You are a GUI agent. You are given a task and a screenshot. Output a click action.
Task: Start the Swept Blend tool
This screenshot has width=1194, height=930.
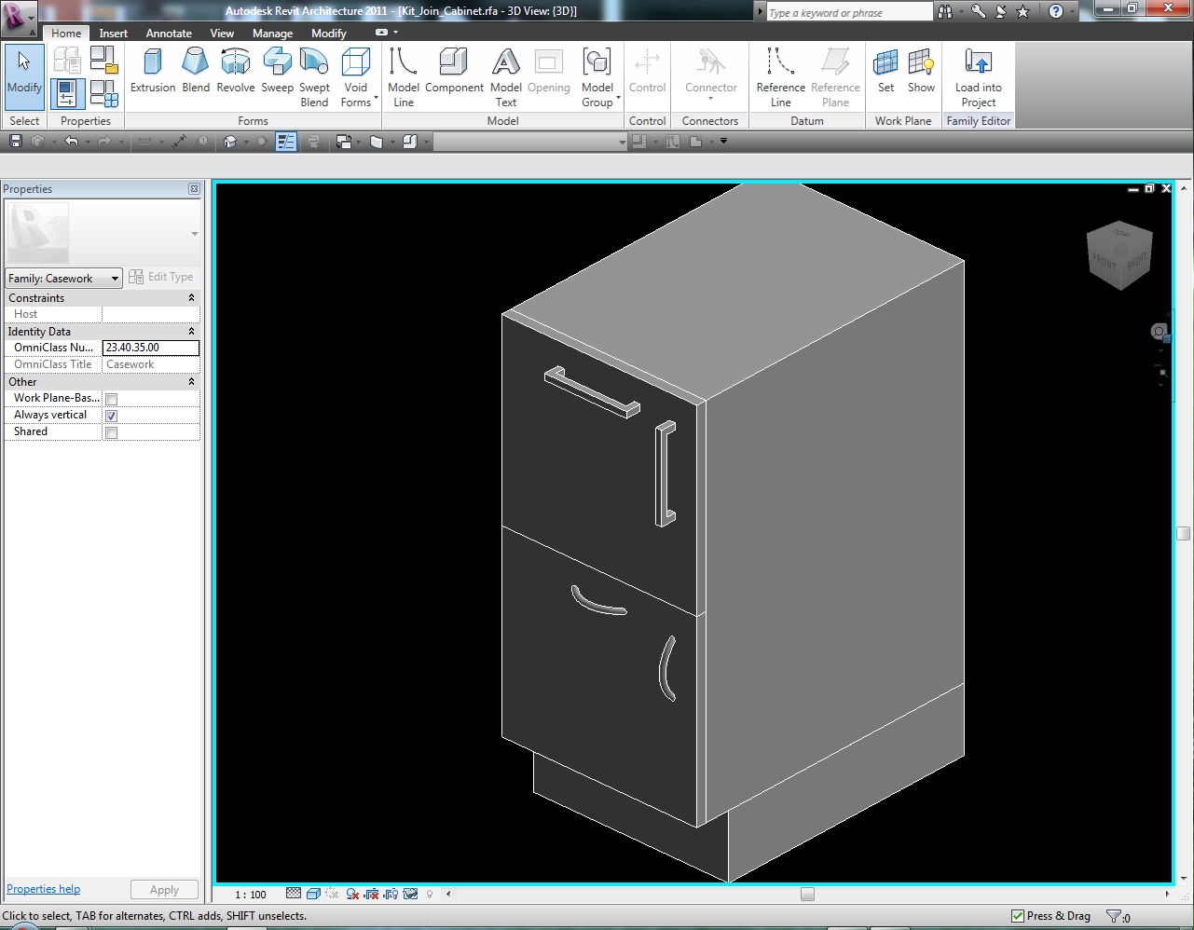[x=314, y=78]
